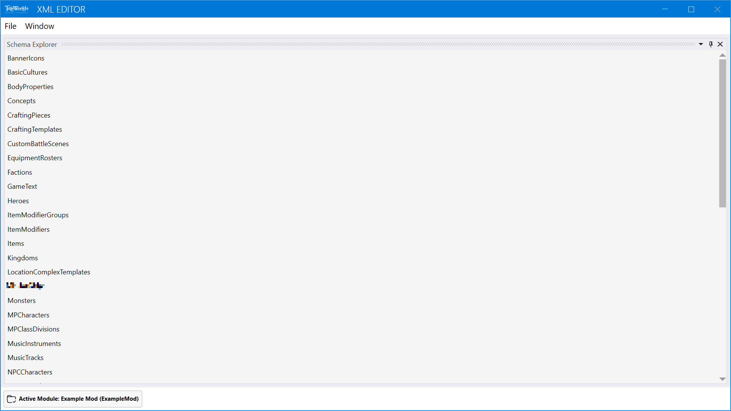Select the Heroes schema

18,201
